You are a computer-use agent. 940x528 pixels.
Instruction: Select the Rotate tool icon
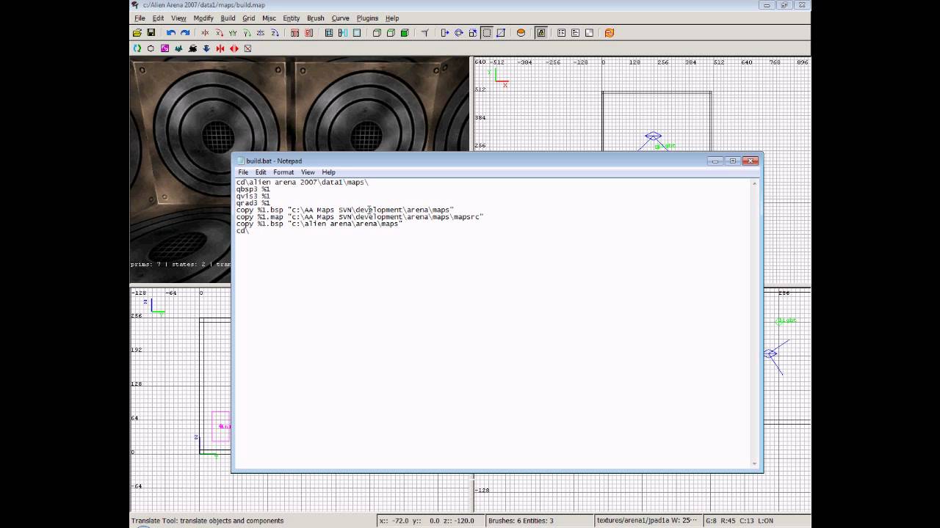[459, 32]
